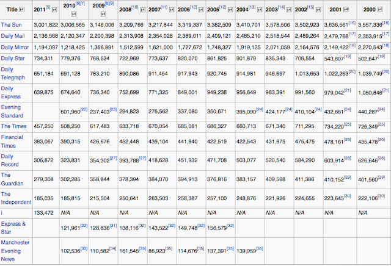Sort by the 2011 column icon
Screen dimensions: 391x266
point(54,10)
